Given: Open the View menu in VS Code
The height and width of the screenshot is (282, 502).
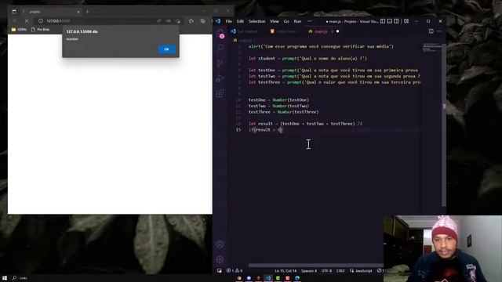Looking at the screenshot, I should 275,21.
